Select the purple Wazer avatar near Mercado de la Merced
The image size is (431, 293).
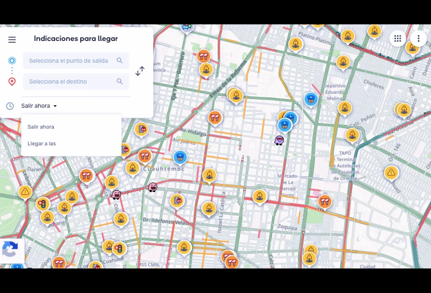point(279,140)
